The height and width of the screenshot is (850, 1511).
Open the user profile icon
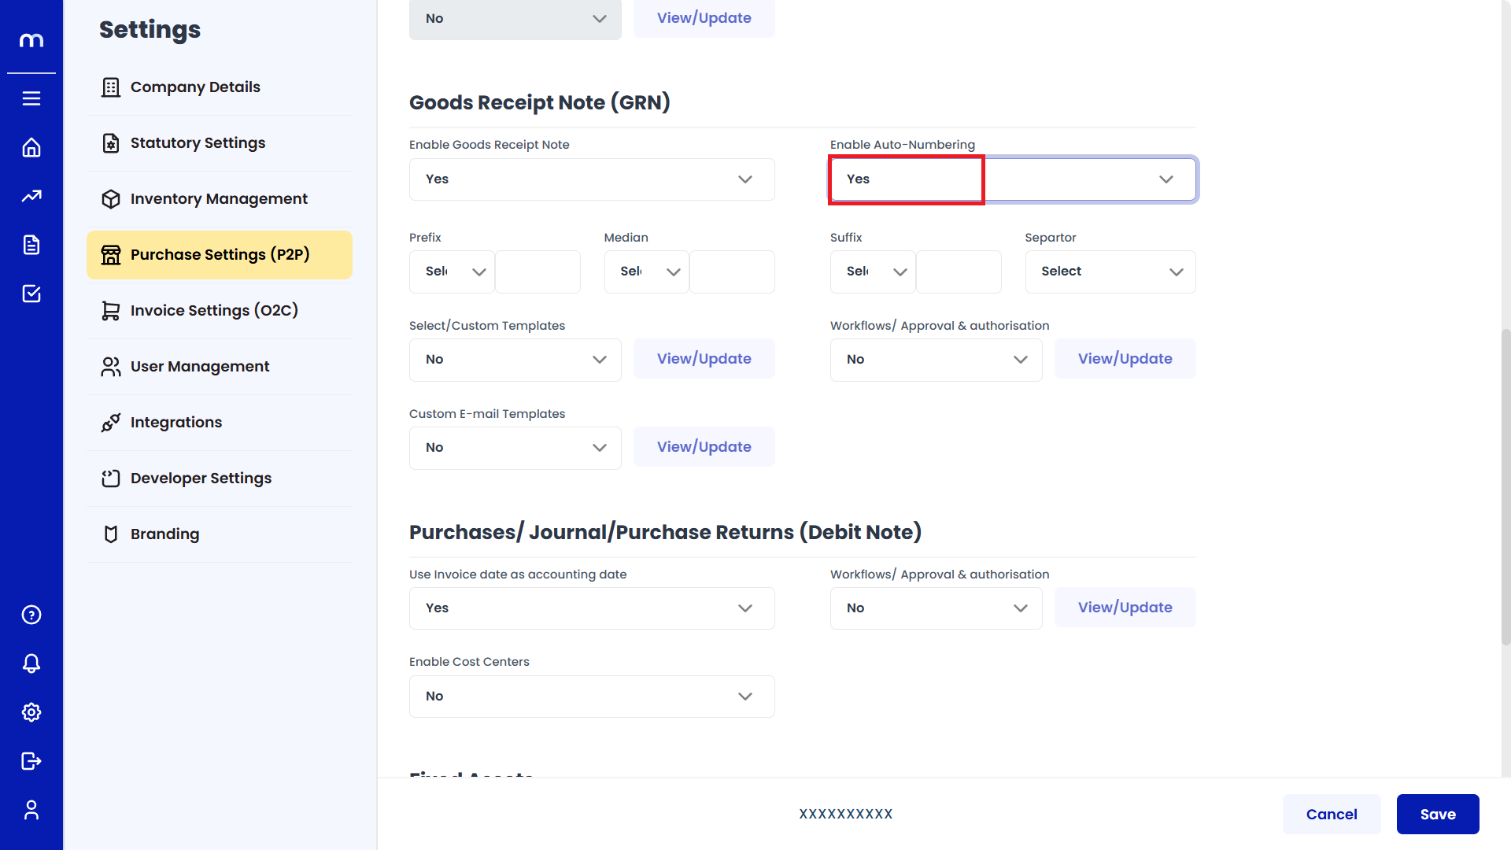pos(31,810)
